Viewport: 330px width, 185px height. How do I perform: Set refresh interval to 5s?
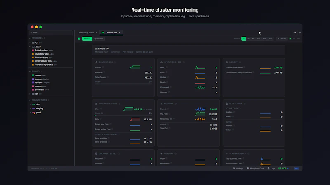(x=253, y=39)
